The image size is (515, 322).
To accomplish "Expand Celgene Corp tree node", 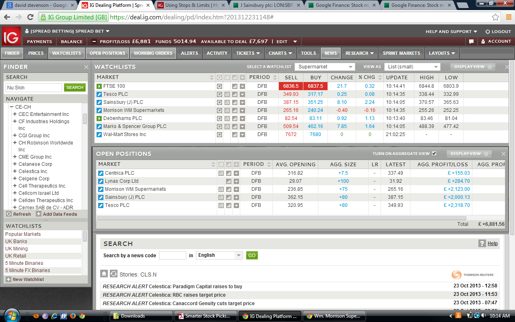I will (x=15, y=179).
